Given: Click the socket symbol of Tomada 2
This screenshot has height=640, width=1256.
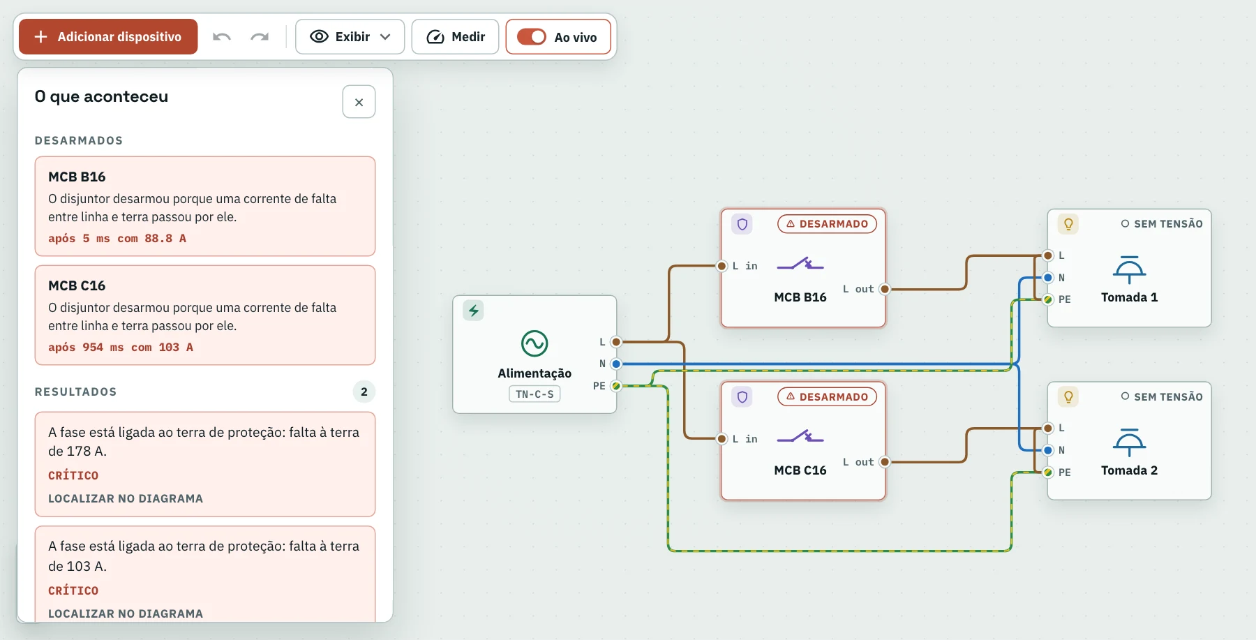Looking at the screenshot, I should (1129, 442).
